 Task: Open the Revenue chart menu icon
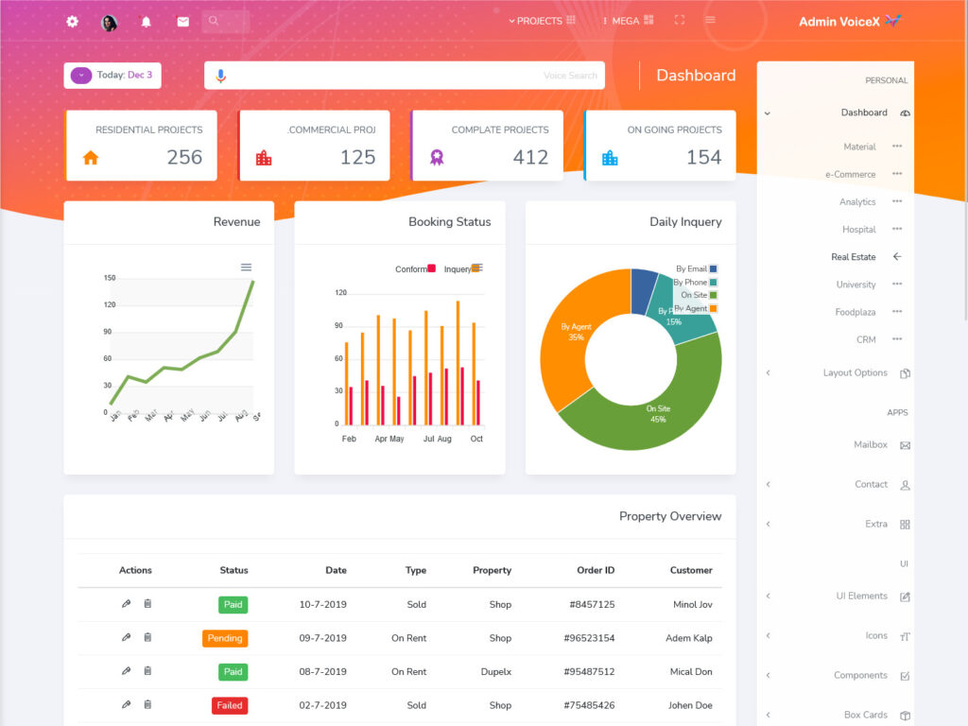[246, 268]
